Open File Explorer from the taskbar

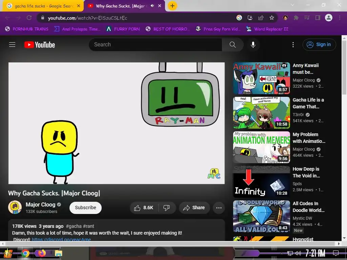pos(58,253)
